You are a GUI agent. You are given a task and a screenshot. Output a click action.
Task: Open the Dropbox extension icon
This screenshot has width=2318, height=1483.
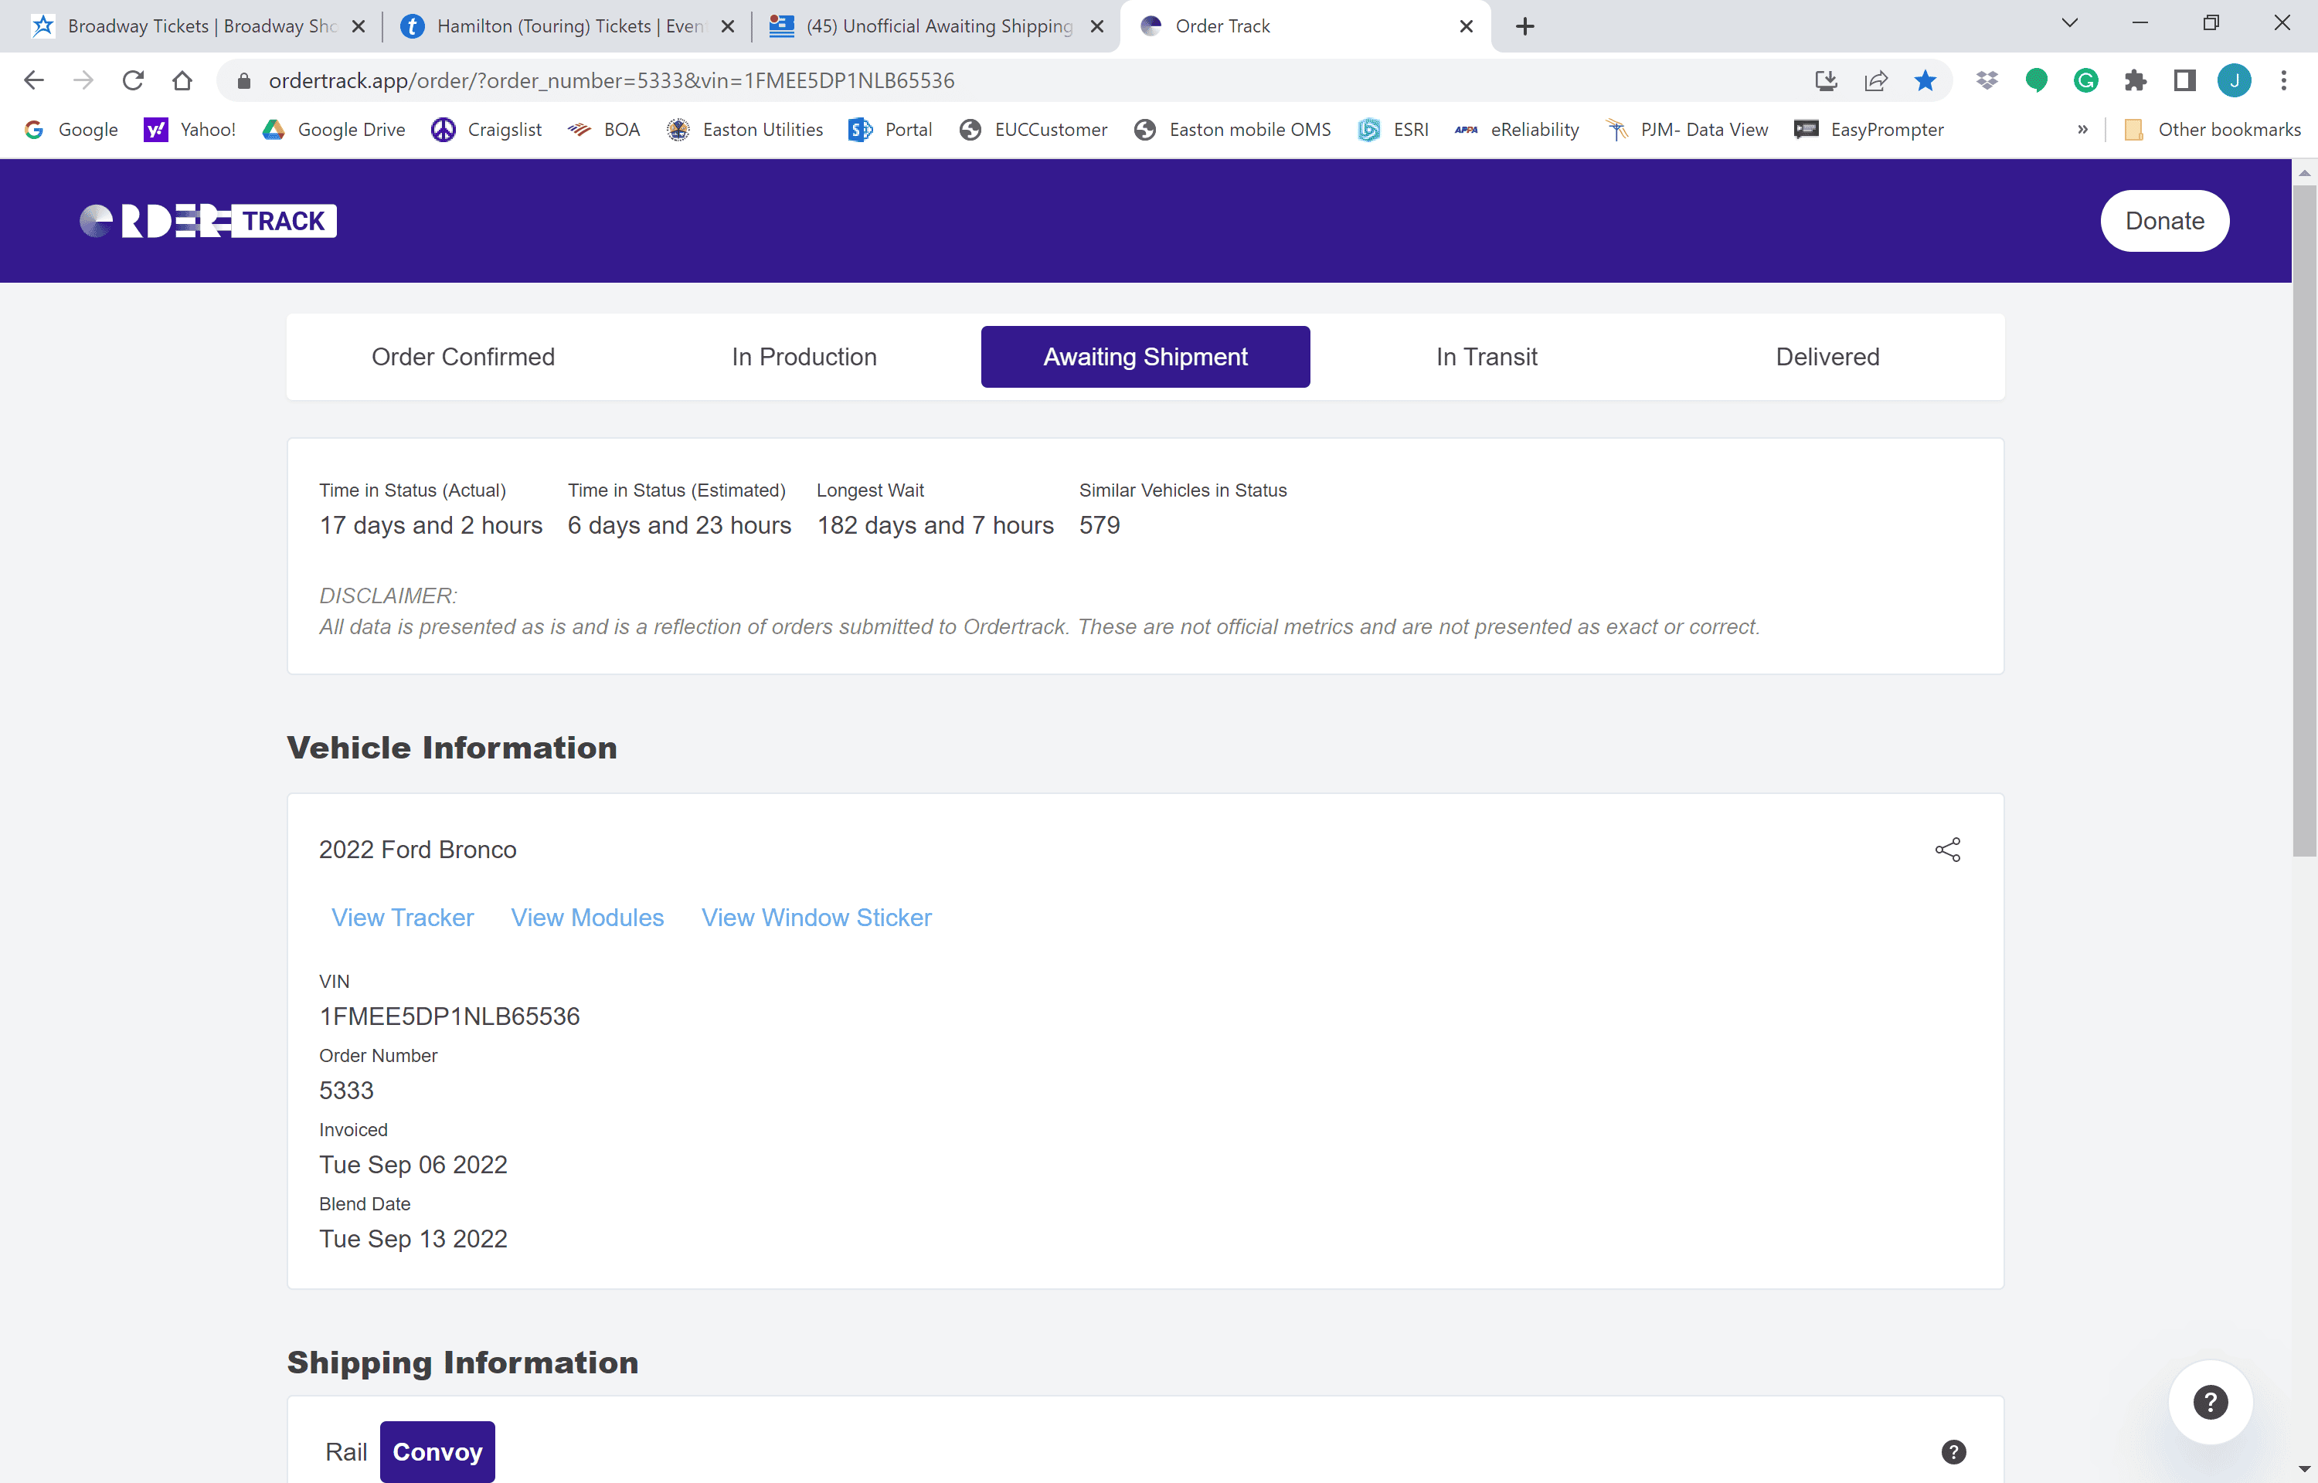pos(1987,80)
